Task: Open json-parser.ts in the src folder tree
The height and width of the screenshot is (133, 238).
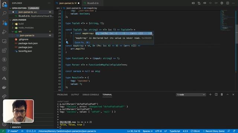Action: [x=27, y=35]
